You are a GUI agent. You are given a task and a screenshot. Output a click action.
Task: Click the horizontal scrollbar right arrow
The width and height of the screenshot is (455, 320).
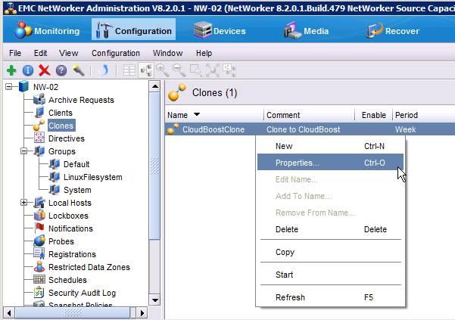point(142,313)
